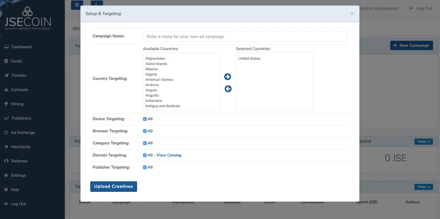Open Coincode menu item
Viewport: 440px width, 219px height.
[19, 90]
